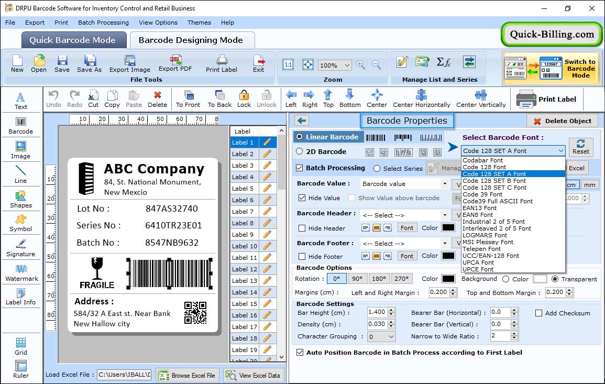Viewport: 605px width, 384px height.
Task: Toggle Auto Position Barcode in Batch Process checkbox
Action: click(x=300, y=353)
